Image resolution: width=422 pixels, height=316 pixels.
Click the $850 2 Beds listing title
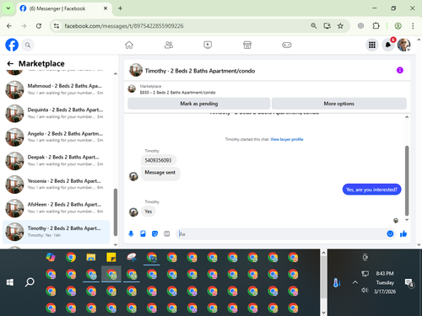click(177, 93)
